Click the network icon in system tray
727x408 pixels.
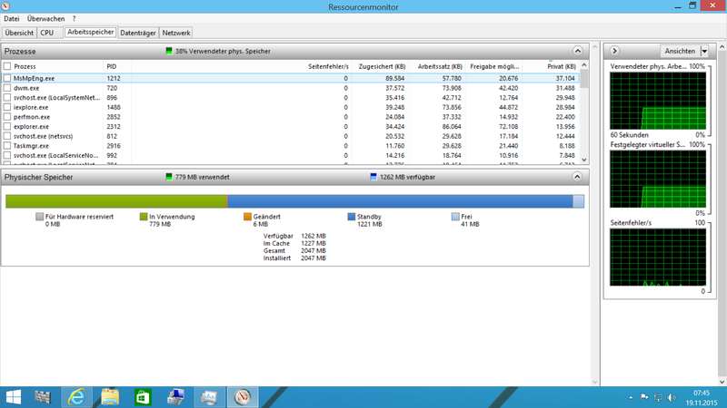coord(658,397)
